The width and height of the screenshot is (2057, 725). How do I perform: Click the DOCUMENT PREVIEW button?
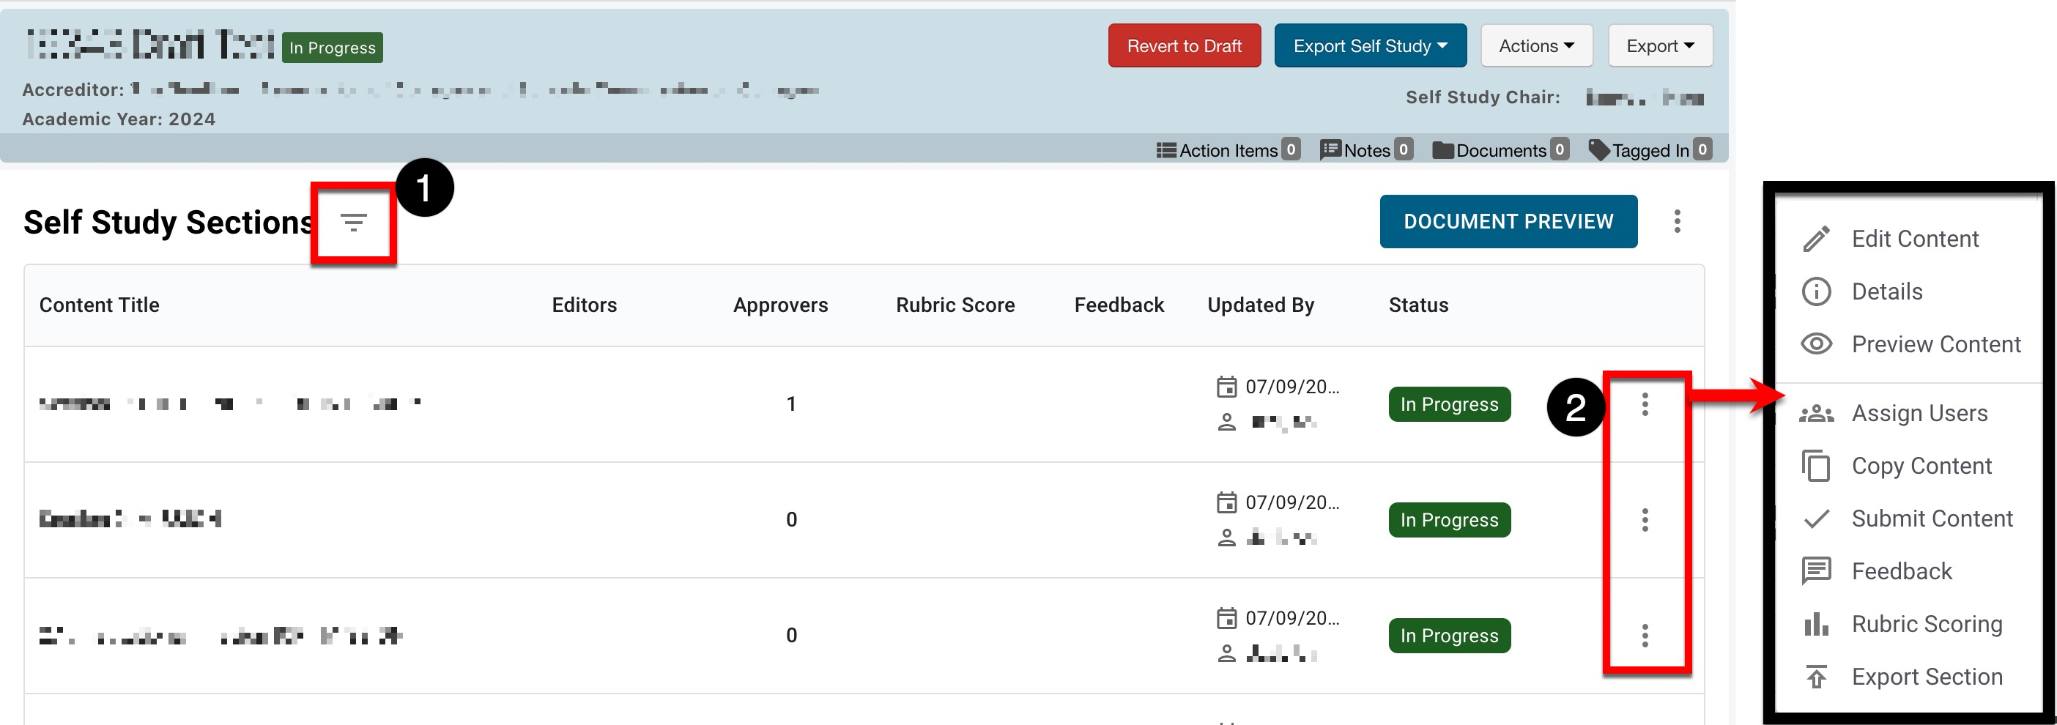pos(1508,222)
